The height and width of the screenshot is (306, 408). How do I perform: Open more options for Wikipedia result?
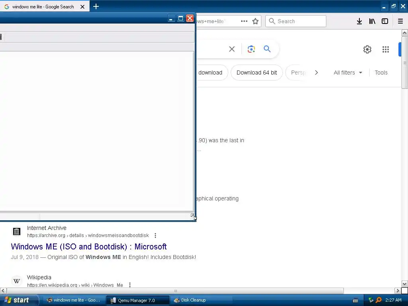(130, 285)
